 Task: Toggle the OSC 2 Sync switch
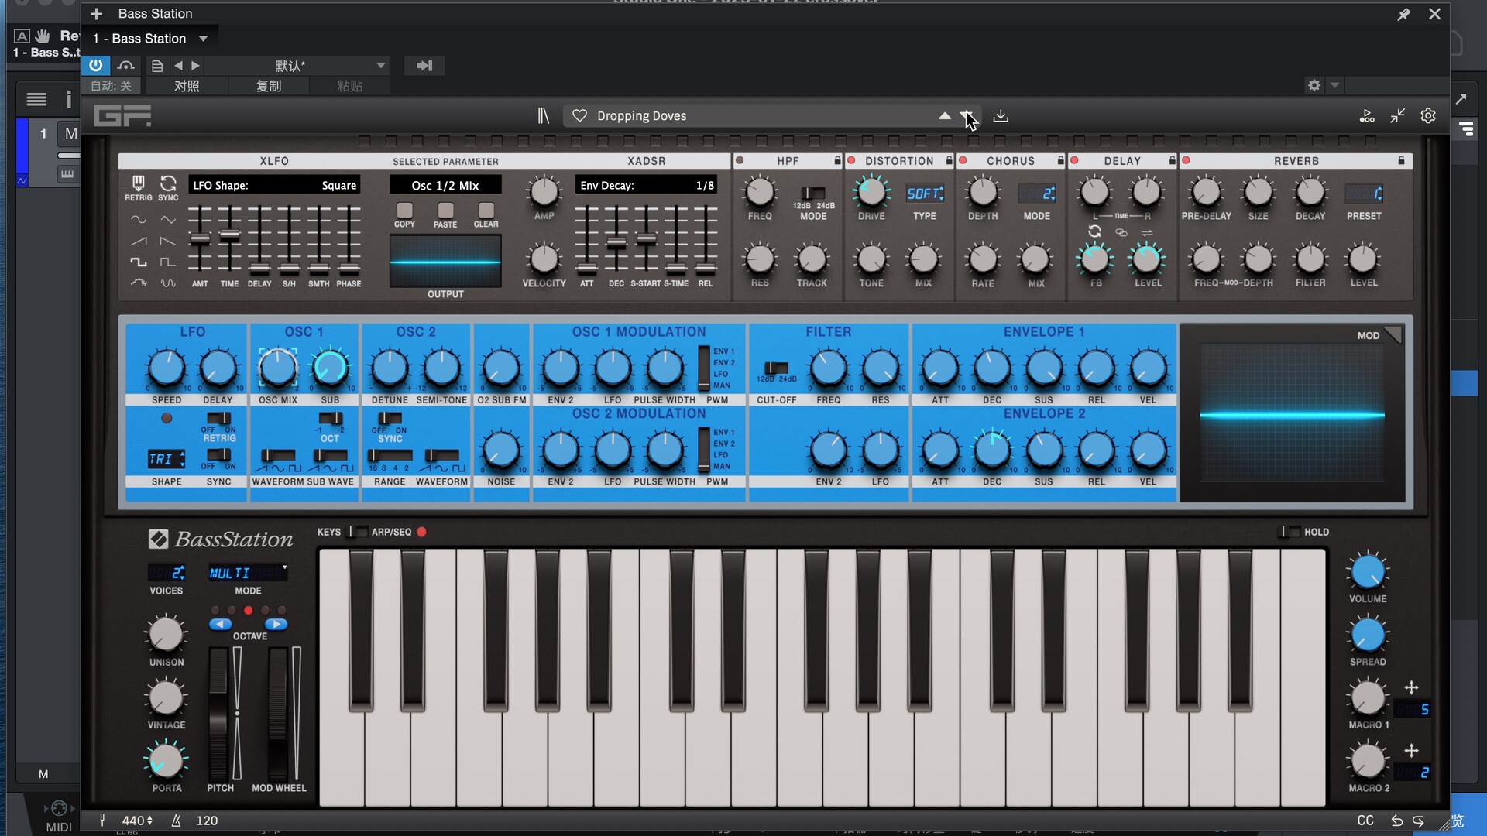pos(390,419)
